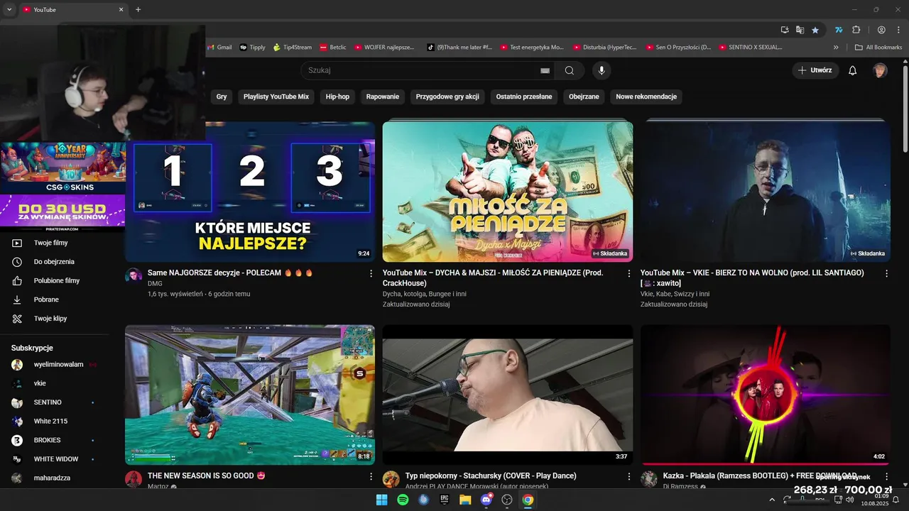Click the Utwórz create button
The width and height of the screenshot is (909, 511).
click(815, 70)
